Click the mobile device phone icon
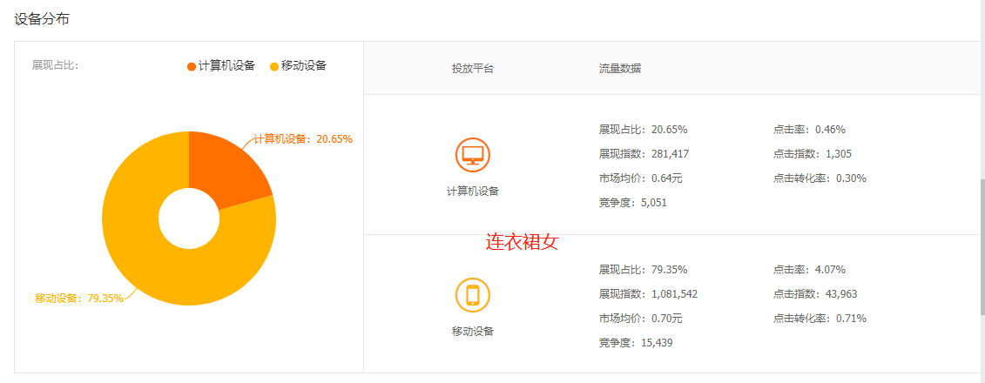The image size is (985, 383). [x=472, y=295]
